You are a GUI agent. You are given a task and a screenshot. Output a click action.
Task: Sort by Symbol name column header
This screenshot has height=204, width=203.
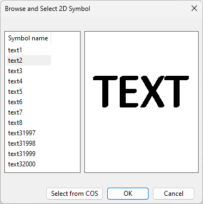click(x=28, y=38)
